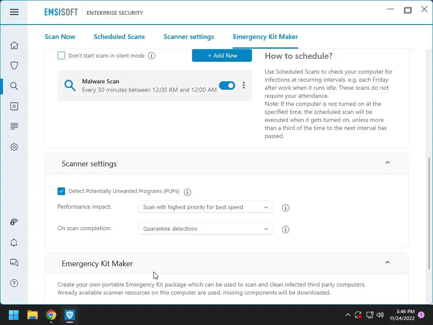Switch to Scan Now tab

coord(60,37)
